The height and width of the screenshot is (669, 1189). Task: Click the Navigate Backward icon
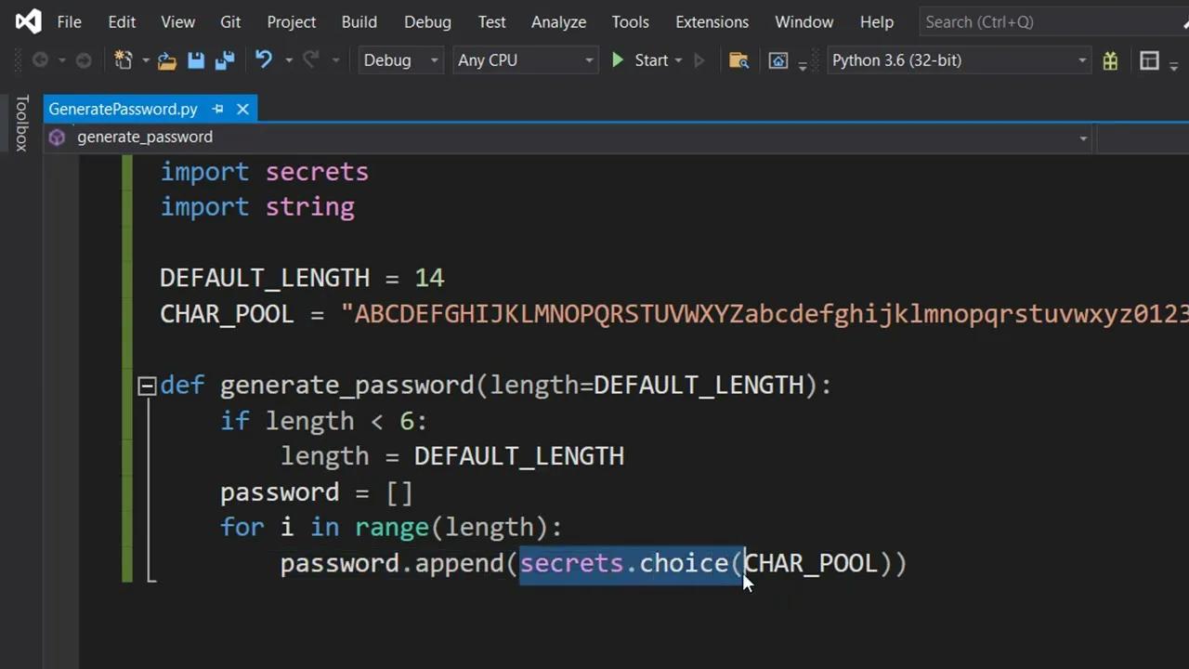(40, 60)
